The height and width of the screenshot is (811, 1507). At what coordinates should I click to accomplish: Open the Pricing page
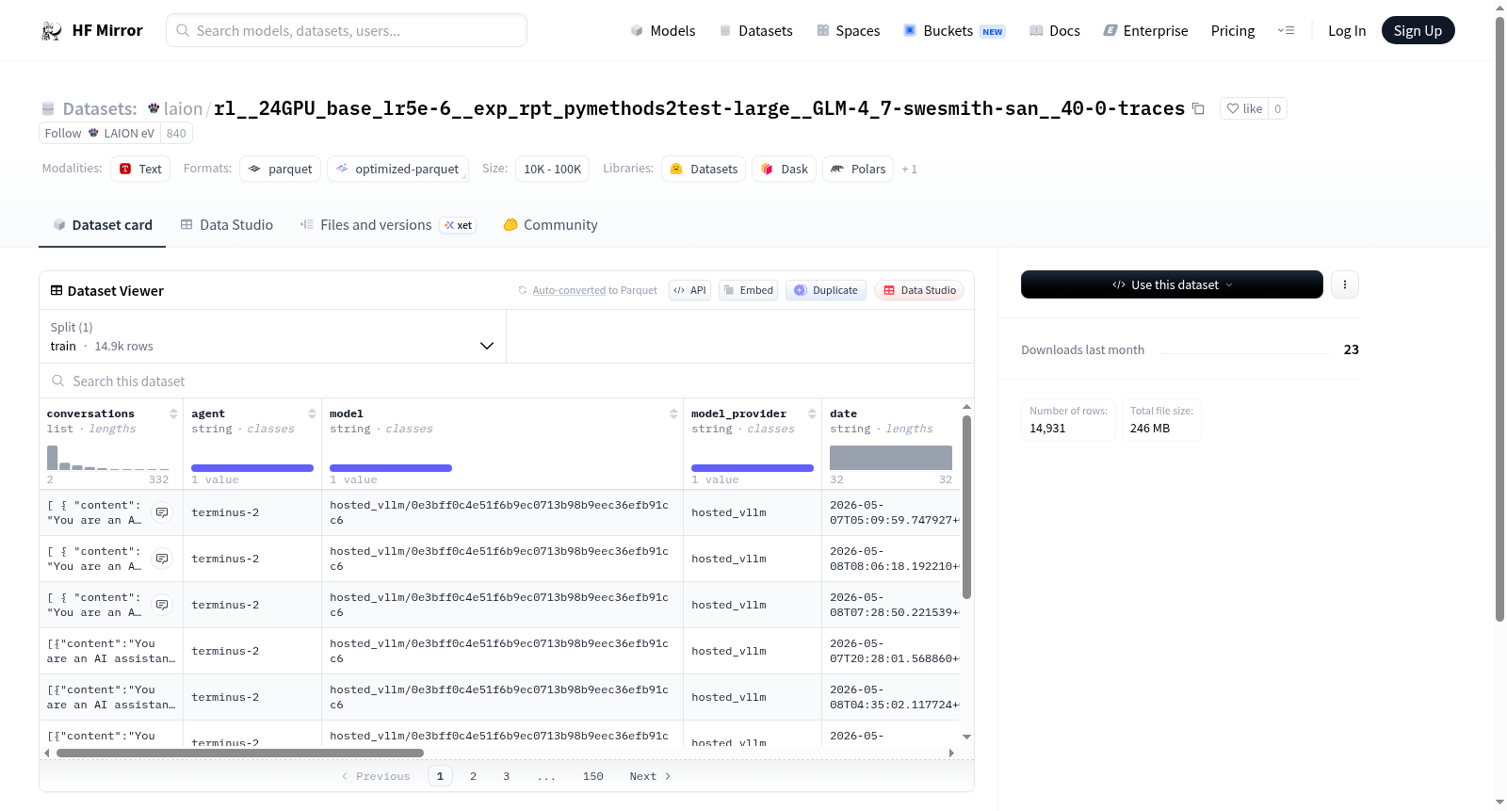1233,30
